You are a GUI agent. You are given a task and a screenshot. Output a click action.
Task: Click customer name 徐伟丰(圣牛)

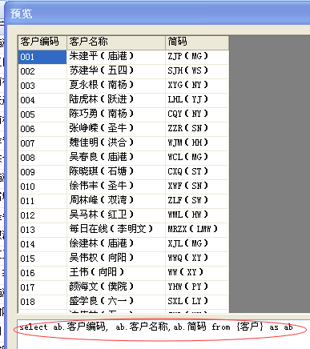116,187
